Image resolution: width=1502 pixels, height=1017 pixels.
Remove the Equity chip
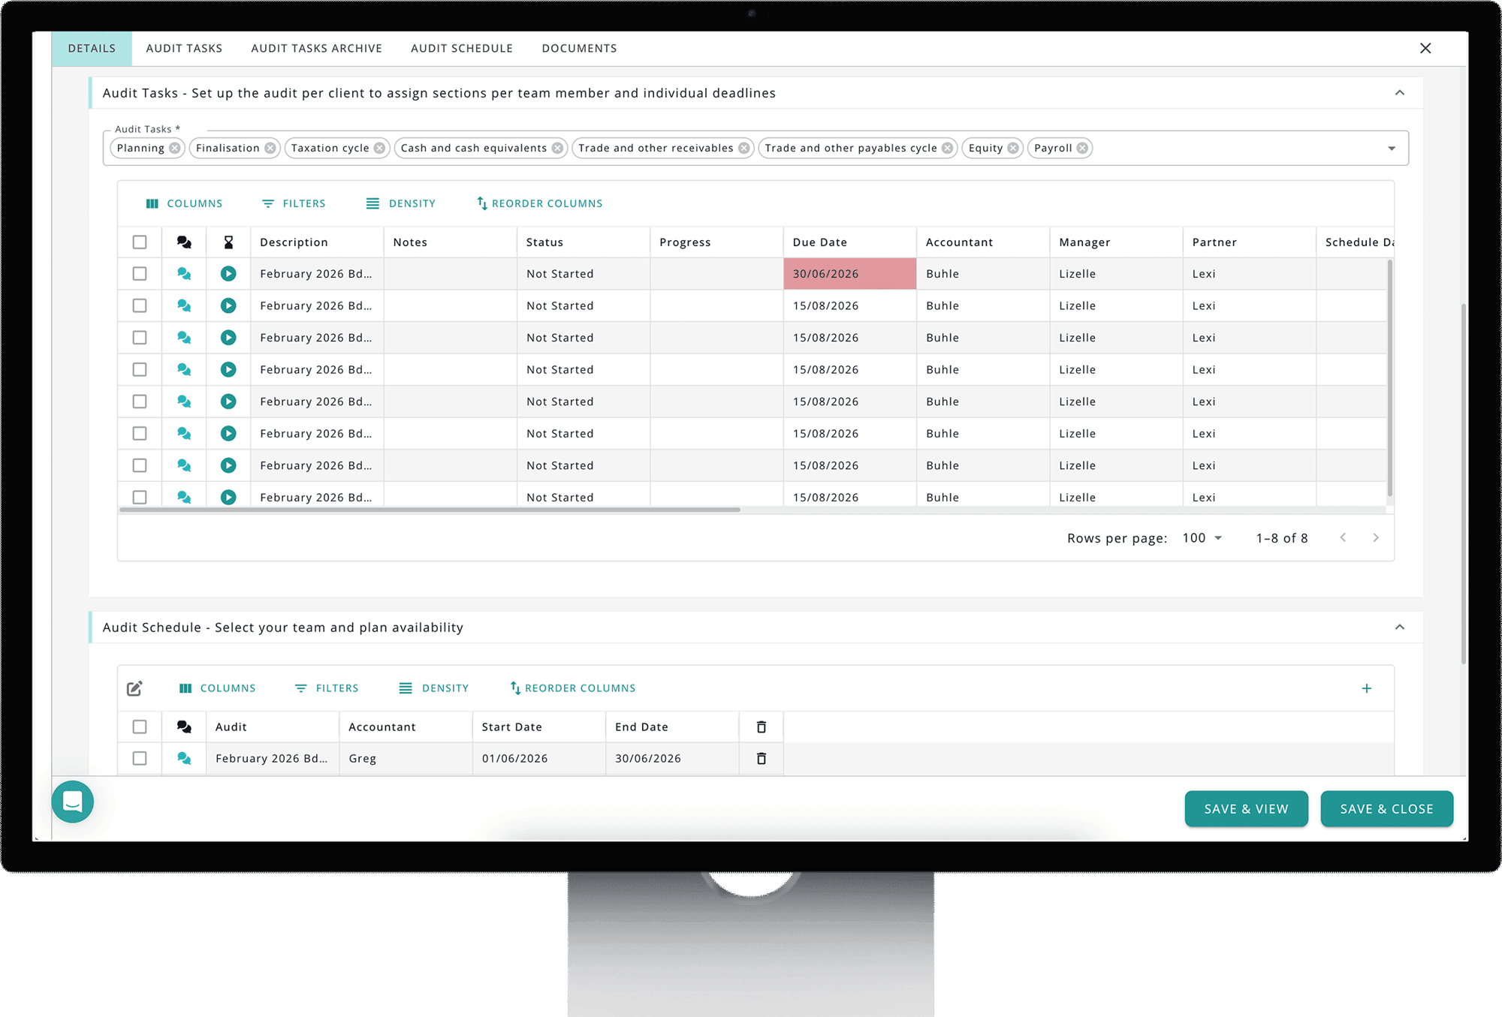(1013, 148)
